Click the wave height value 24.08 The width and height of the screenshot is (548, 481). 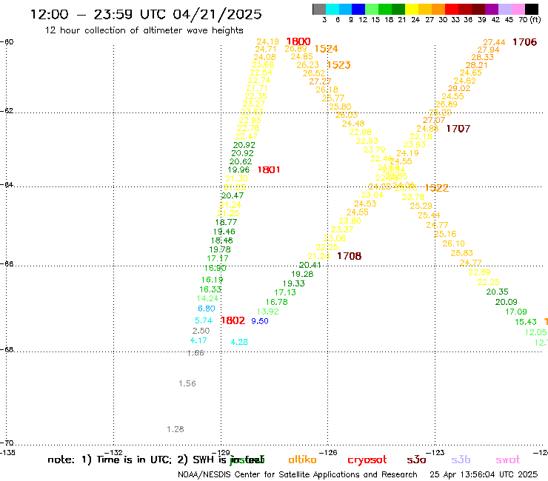point(264,57)
